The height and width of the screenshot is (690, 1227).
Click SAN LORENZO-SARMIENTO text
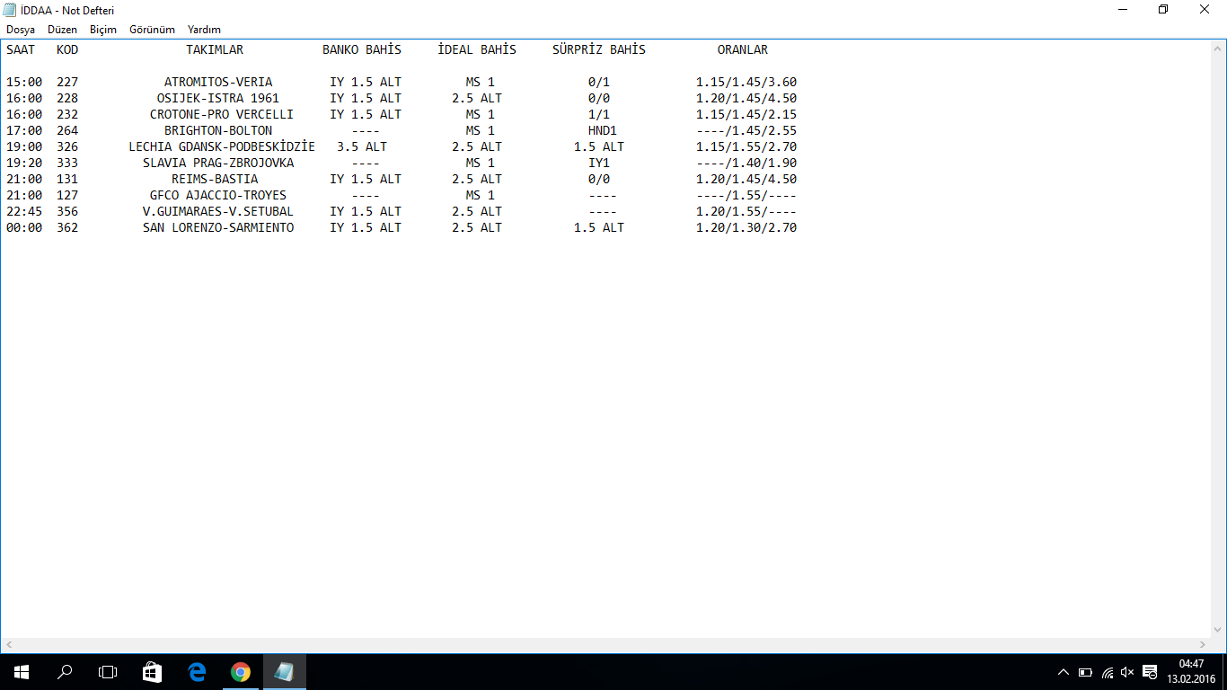click(218, 227)
